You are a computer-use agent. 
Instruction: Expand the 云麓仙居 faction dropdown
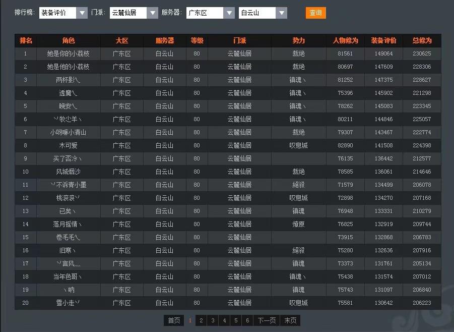tap(134, 13)
